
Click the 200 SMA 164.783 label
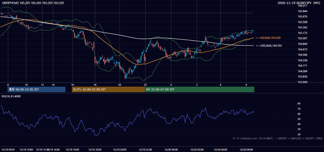(269, 46)
